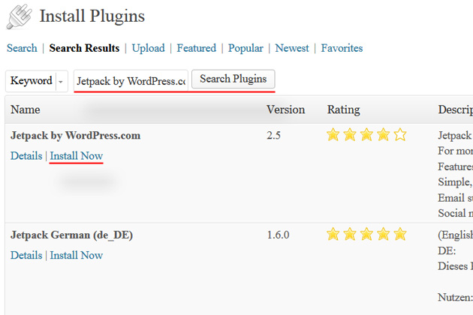Install Jetpack German (de_DE) now
This screenshot has height=315, width=473.
pyautogui.click(x=77, y=255)
